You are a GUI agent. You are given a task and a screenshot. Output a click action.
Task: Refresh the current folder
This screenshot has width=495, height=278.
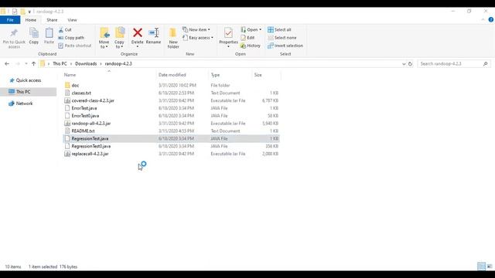pos(410,63)
